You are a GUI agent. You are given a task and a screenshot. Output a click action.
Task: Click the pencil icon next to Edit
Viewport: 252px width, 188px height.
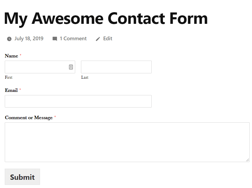point(98,39)
